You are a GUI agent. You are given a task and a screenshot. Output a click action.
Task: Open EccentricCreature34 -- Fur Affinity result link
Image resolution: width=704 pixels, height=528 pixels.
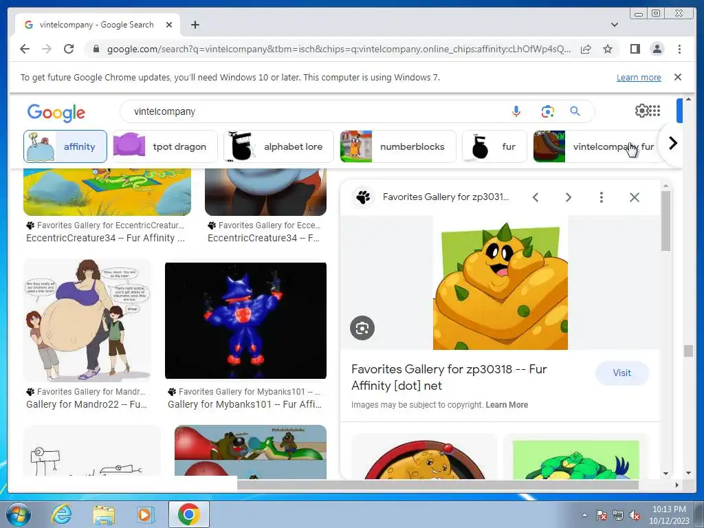click(x=105, y=238)
